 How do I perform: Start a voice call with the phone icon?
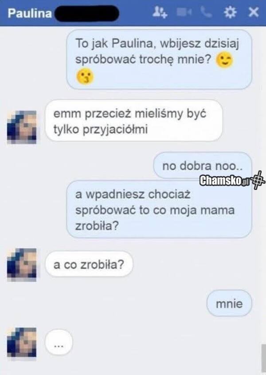click(206, 12)
